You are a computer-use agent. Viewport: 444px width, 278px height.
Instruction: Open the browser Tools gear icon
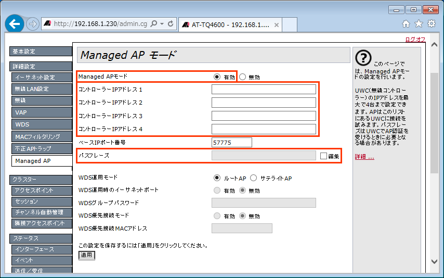pyautogui.click(x=432, y=24)
